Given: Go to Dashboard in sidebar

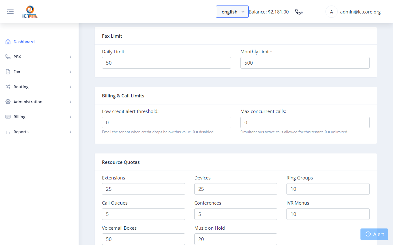Looking at the screenshot, I should tap(39, 42).
